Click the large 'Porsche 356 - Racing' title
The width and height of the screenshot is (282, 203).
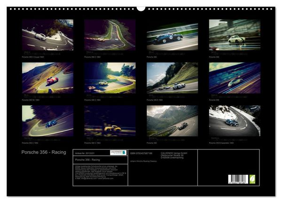44,152
